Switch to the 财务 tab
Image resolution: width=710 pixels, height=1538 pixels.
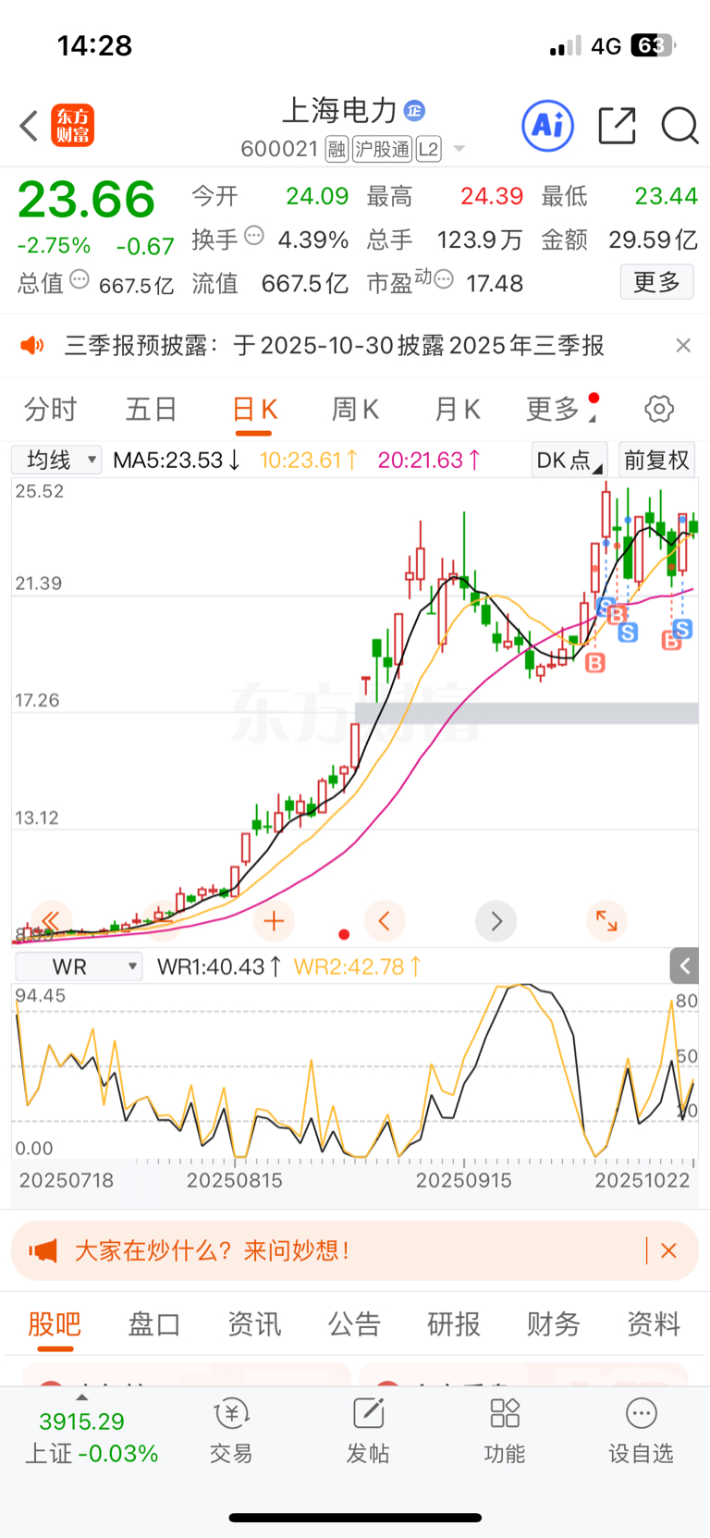point(554,1324)
